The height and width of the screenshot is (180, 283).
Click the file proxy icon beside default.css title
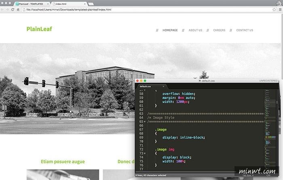(x=200, y=81)
